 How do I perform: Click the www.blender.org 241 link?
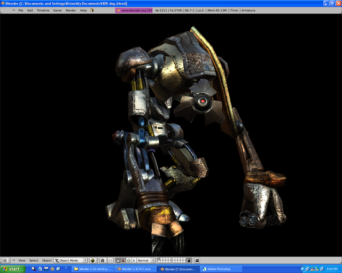coord(134,10)
